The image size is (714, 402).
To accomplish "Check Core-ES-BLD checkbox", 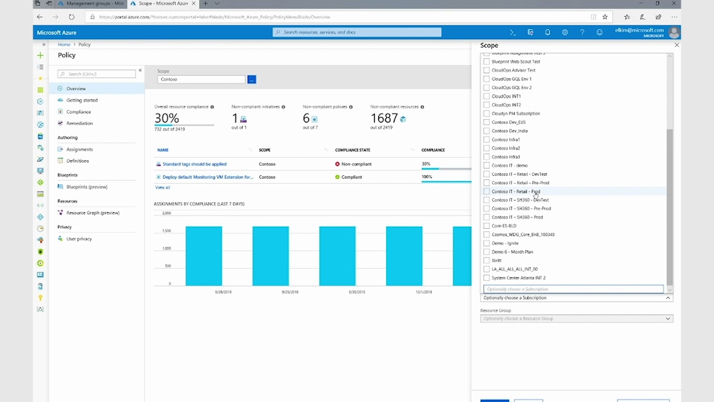I will [486, 226].
